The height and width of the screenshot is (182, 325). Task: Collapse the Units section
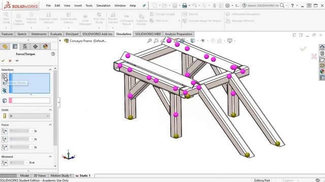(x=50, y=110)
